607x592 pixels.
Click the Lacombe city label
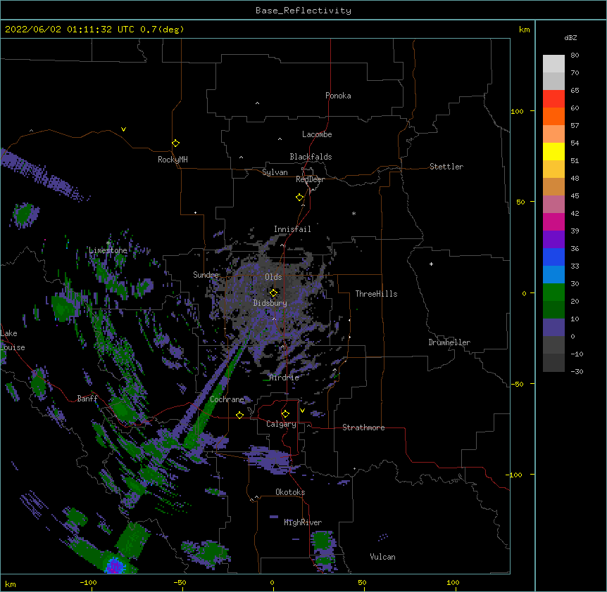[317, 134]
